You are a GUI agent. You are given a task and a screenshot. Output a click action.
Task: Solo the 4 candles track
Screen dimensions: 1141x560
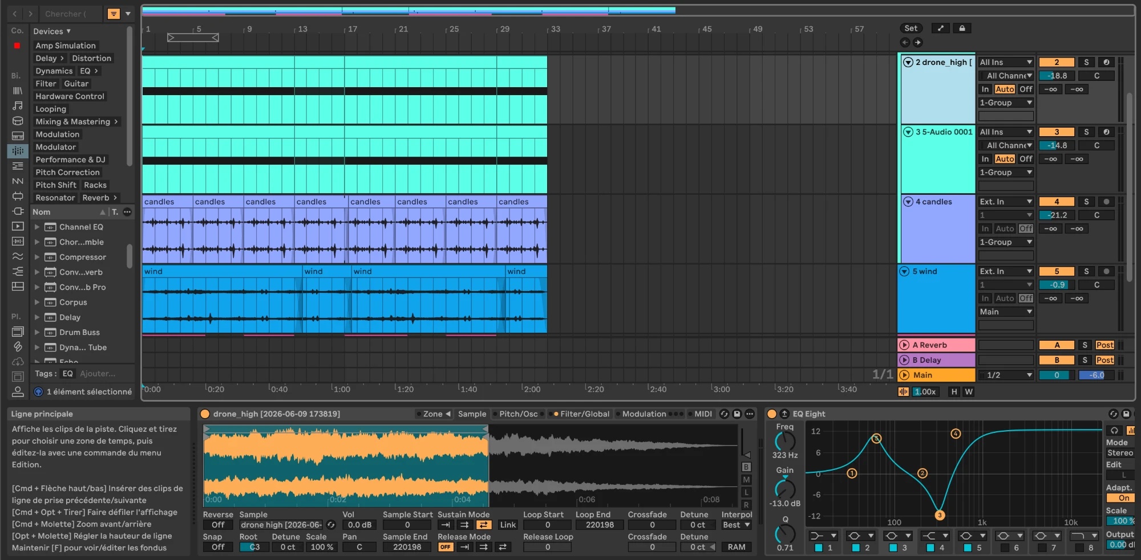click(x=1086, y=202)
